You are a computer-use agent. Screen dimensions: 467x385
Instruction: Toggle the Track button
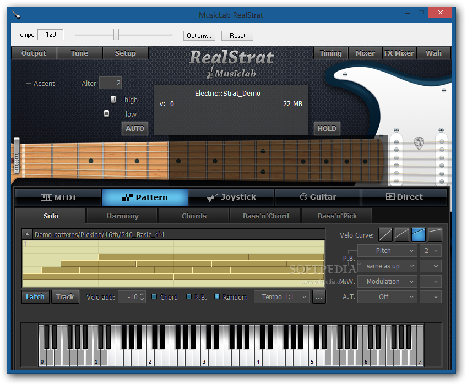pyautogui.click(x=65, y=297)
